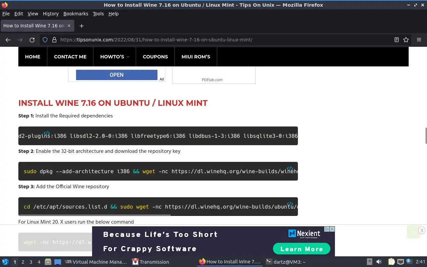
Task: Click the clock showing 2:41
Action: point(421,262)
